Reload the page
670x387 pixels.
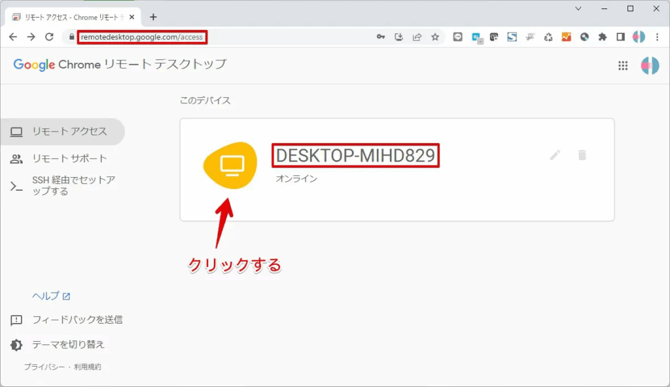point(49,37)
